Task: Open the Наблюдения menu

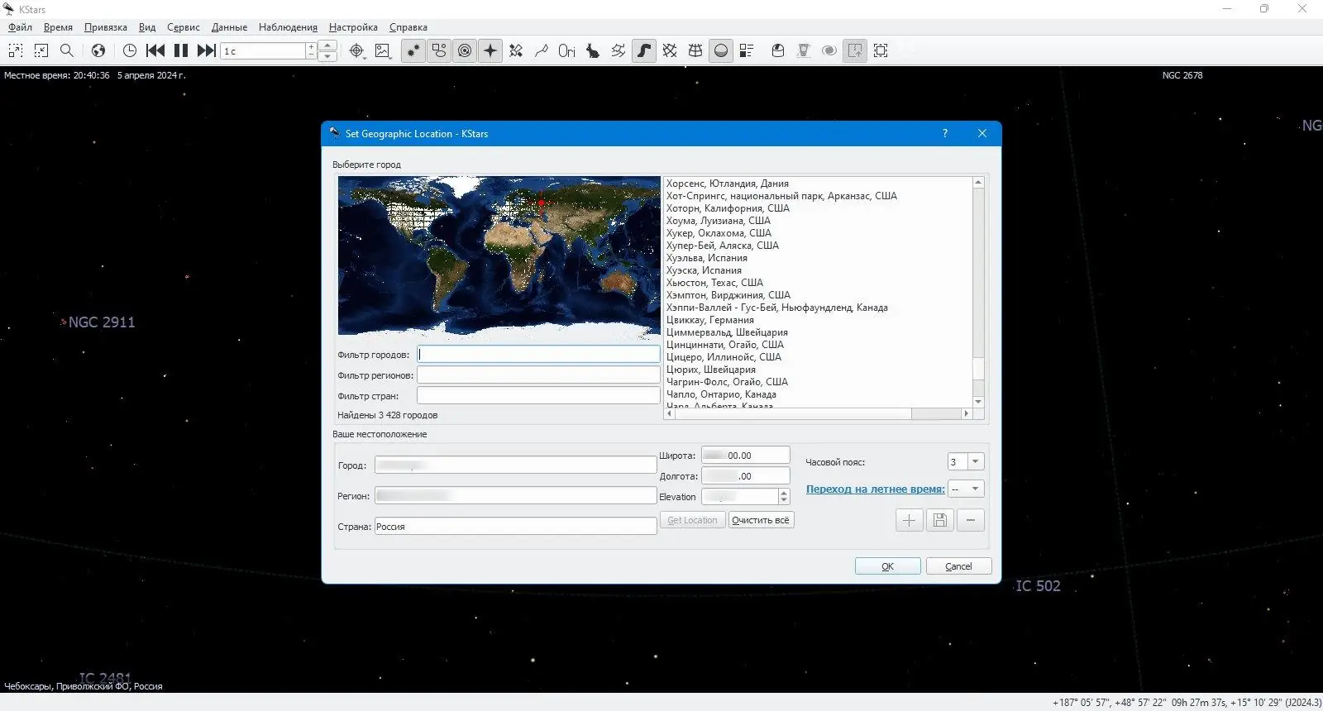Action: tap(288, 27)
